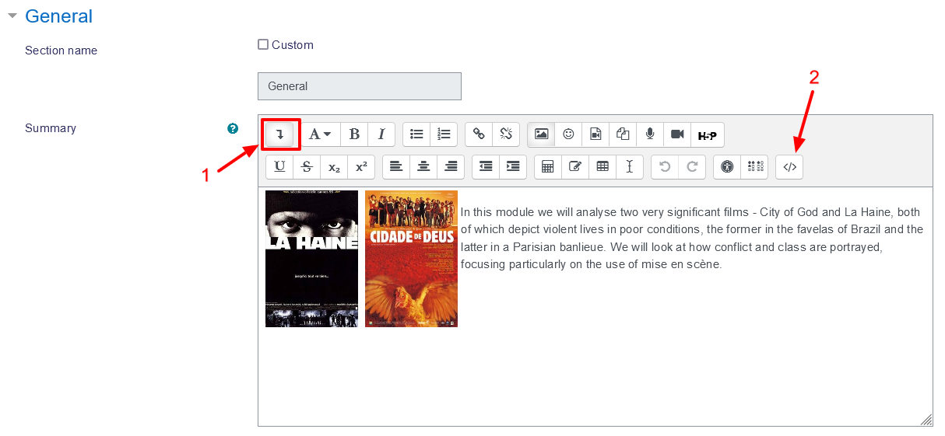Align text right

[451, 167]
